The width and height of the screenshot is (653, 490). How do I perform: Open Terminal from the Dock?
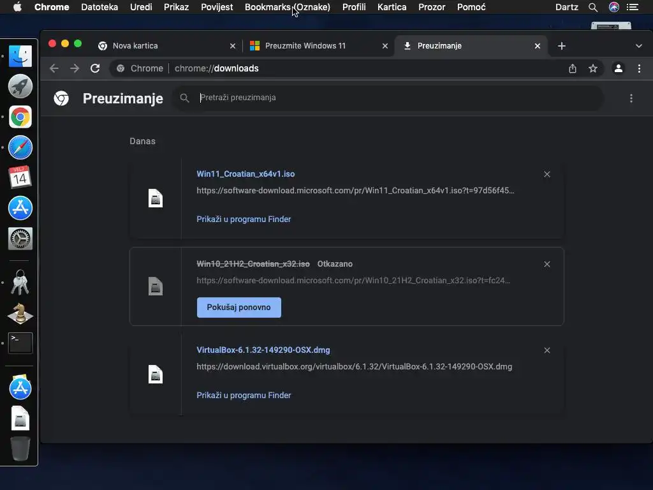pyautogui.click(x=20, y=343)
